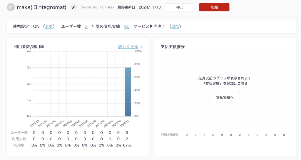This screenshot has width=301, height=160.
Task: Click the 67% usage rate value
Action: 127,145
